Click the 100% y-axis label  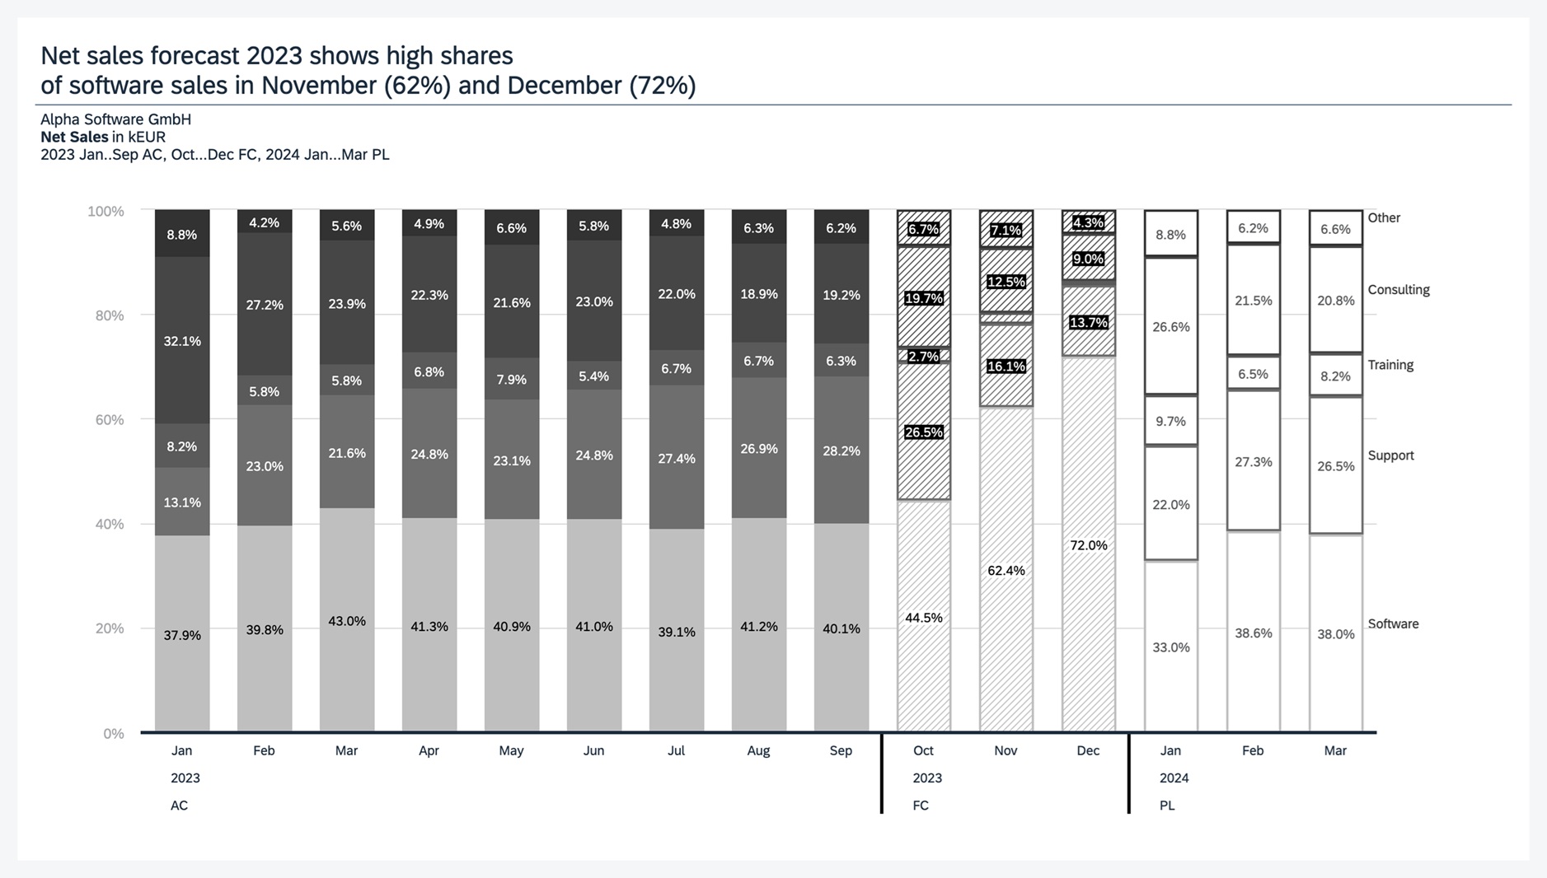105,211
